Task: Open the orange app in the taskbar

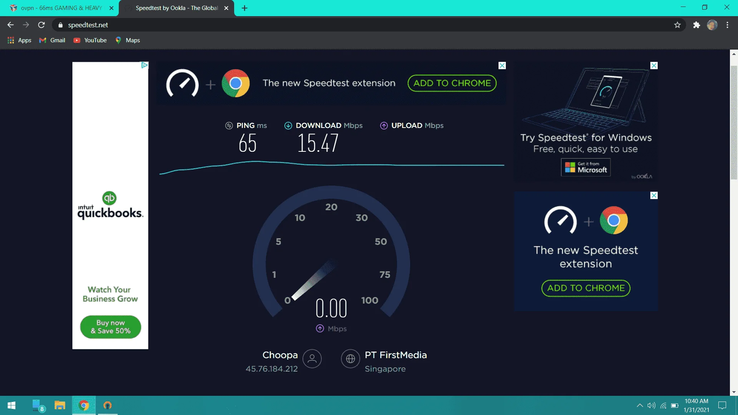Action: tap(108, 405)
